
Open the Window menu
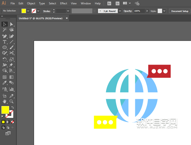point(86,4)
